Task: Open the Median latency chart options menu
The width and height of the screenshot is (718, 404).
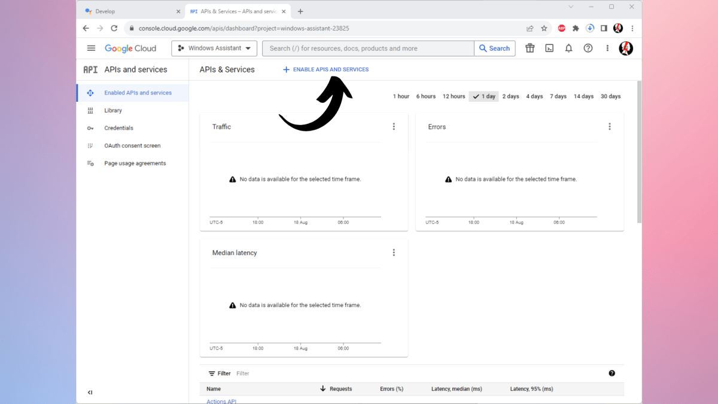Action: pos(394,253)
